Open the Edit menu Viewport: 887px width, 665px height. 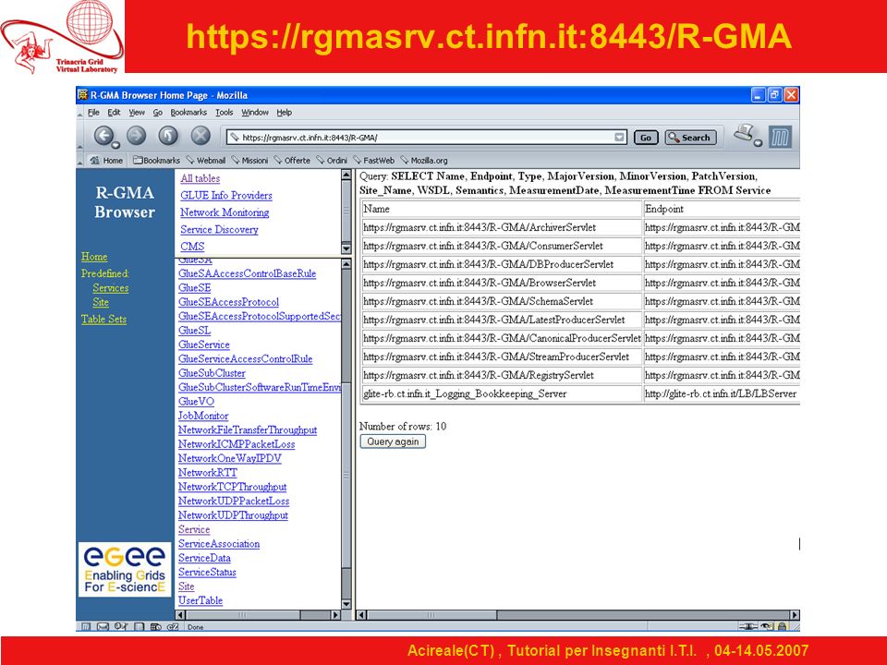point(114,113)
